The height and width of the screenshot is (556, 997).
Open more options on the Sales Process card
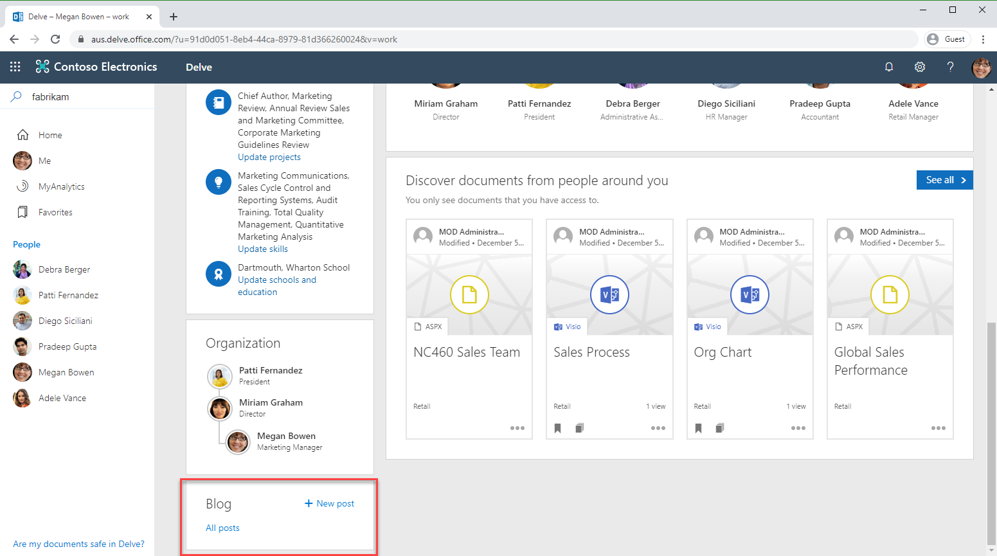[658, 428]
